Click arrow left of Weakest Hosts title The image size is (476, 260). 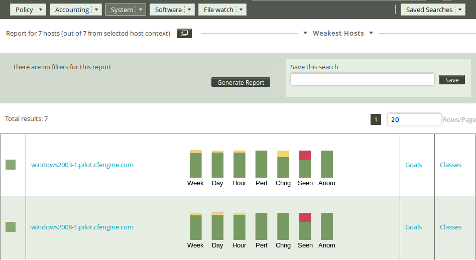coord(305,33)
